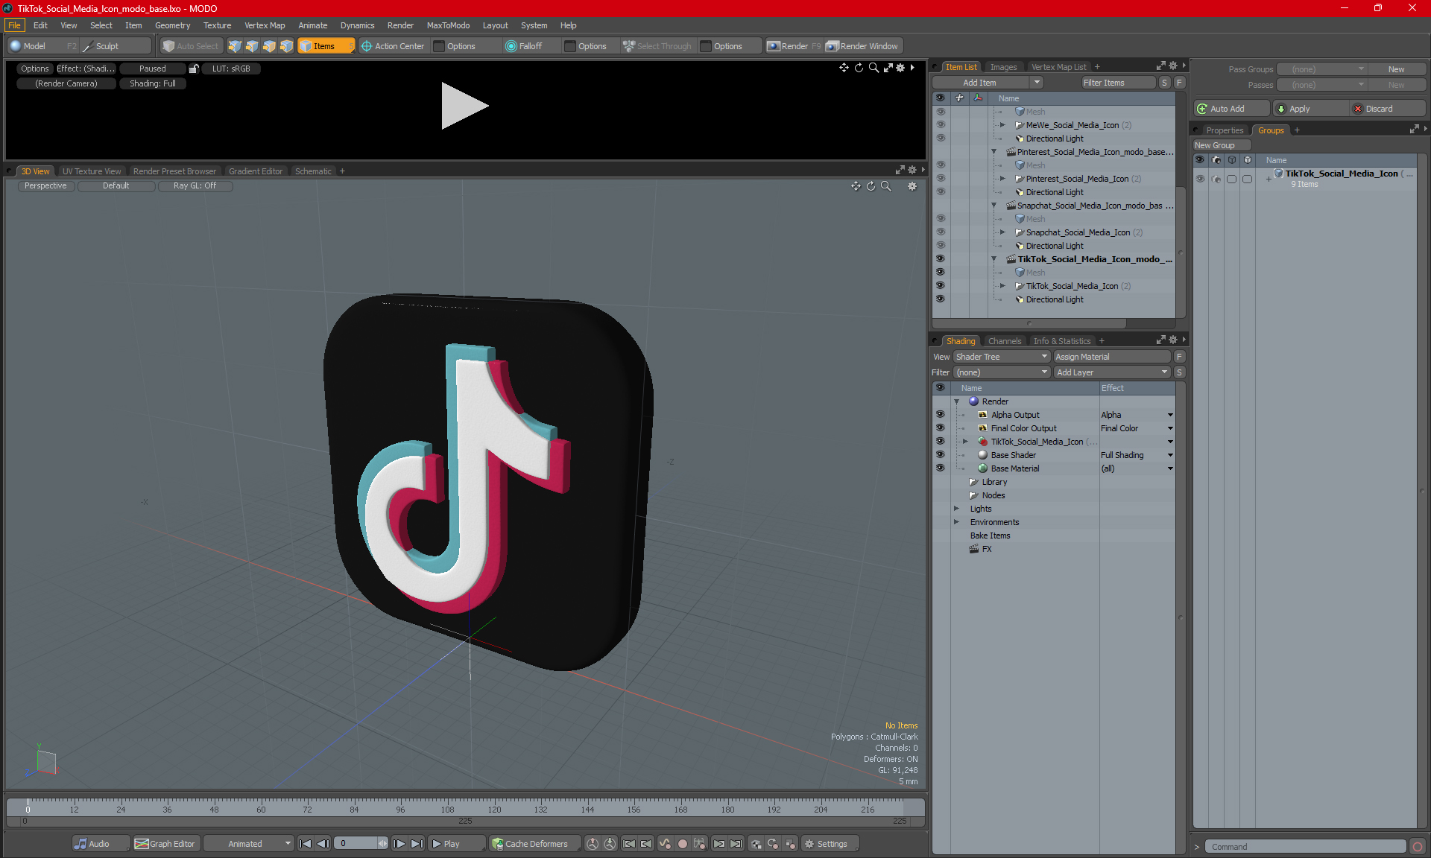Switch to the Images tab

coord(1003,67)
